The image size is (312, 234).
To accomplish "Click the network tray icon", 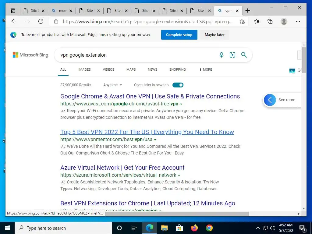I will (x=265, y=228).
